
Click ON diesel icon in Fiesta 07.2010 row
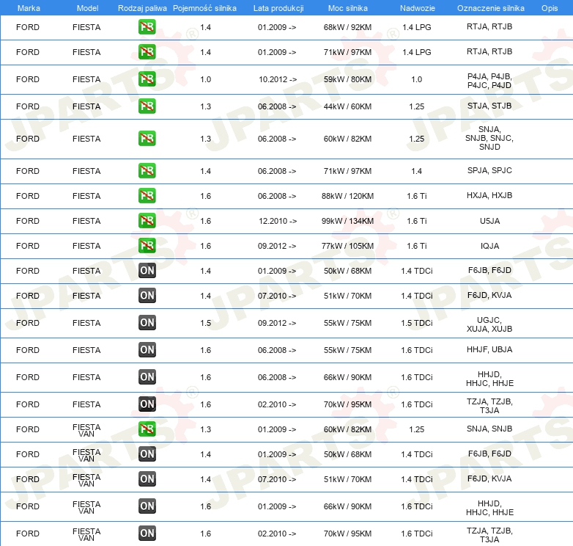pos(147,295)
